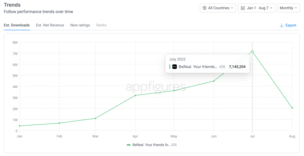Select the April data point on the chart
The height and width of the screenshot is (156, 304).
coord(135,95)
